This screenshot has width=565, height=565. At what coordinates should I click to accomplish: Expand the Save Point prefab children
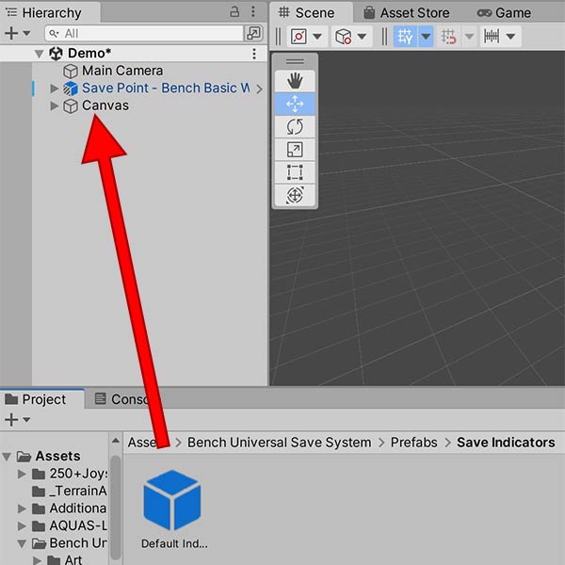(x=54, y=89)
